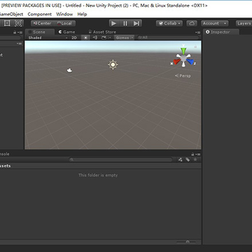The image size is (252, 252).
Task: Toggle handle rotation on the Local button
Action: pyautogui.click(x=64, y=23)
